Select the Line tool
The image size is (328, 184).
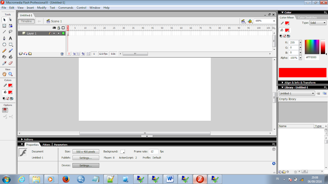(x=4, y=32)
